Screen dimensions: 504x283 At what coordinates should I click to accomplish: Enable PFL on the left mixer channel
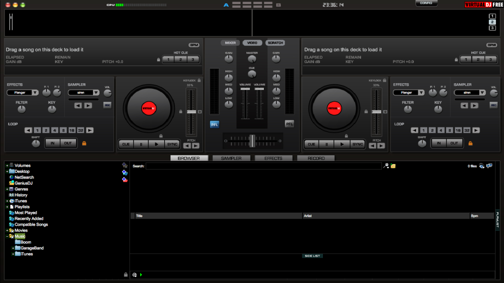pyautogui.click(x=214, y=124)
